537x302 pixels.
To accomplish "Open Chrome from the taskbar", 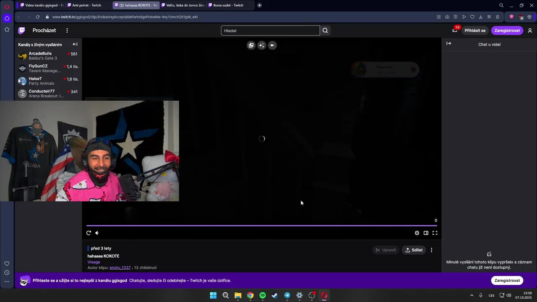I will (250, 295).
